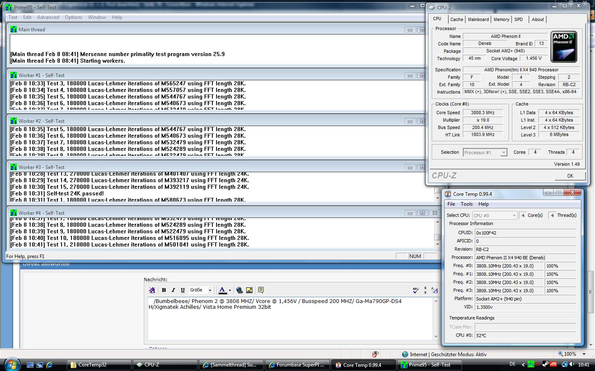
Task: Open Prime95 Options menu
Action: (x=74, y=17)
